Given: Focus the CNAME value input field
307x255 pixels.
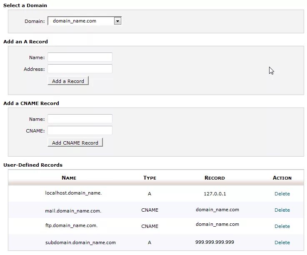Looking at the screenshot, I should [80, 130].
